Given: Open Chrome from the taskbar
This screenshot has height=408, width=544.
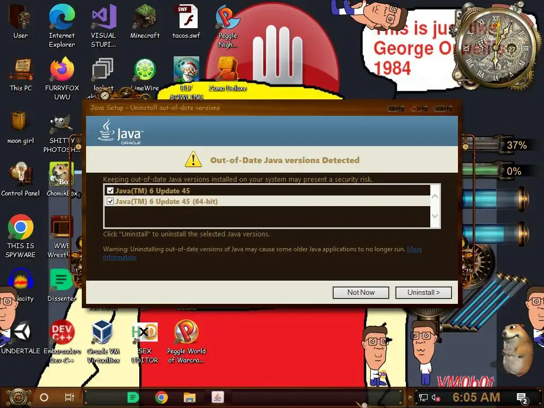Looking at the screenshot, I should [x=161, y=397].
